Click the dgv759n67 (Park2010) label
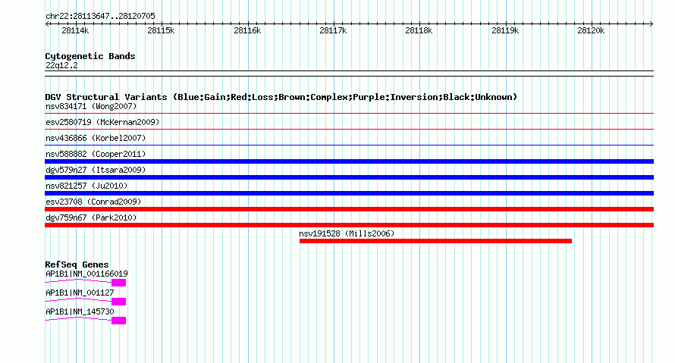675x363 pixels. pos(91,217)
